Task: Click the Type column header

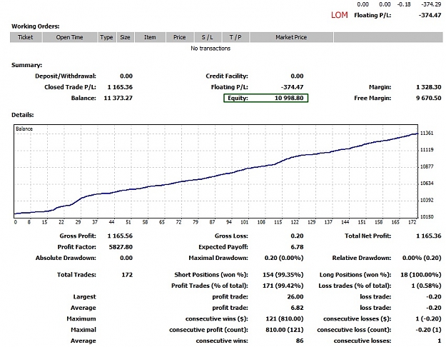Action: (x=106, y=37)
